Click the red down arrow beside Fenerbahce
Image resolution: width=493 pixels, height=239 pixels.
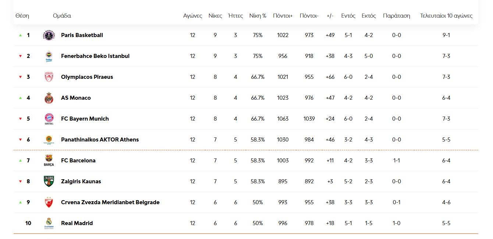point(20,56)
